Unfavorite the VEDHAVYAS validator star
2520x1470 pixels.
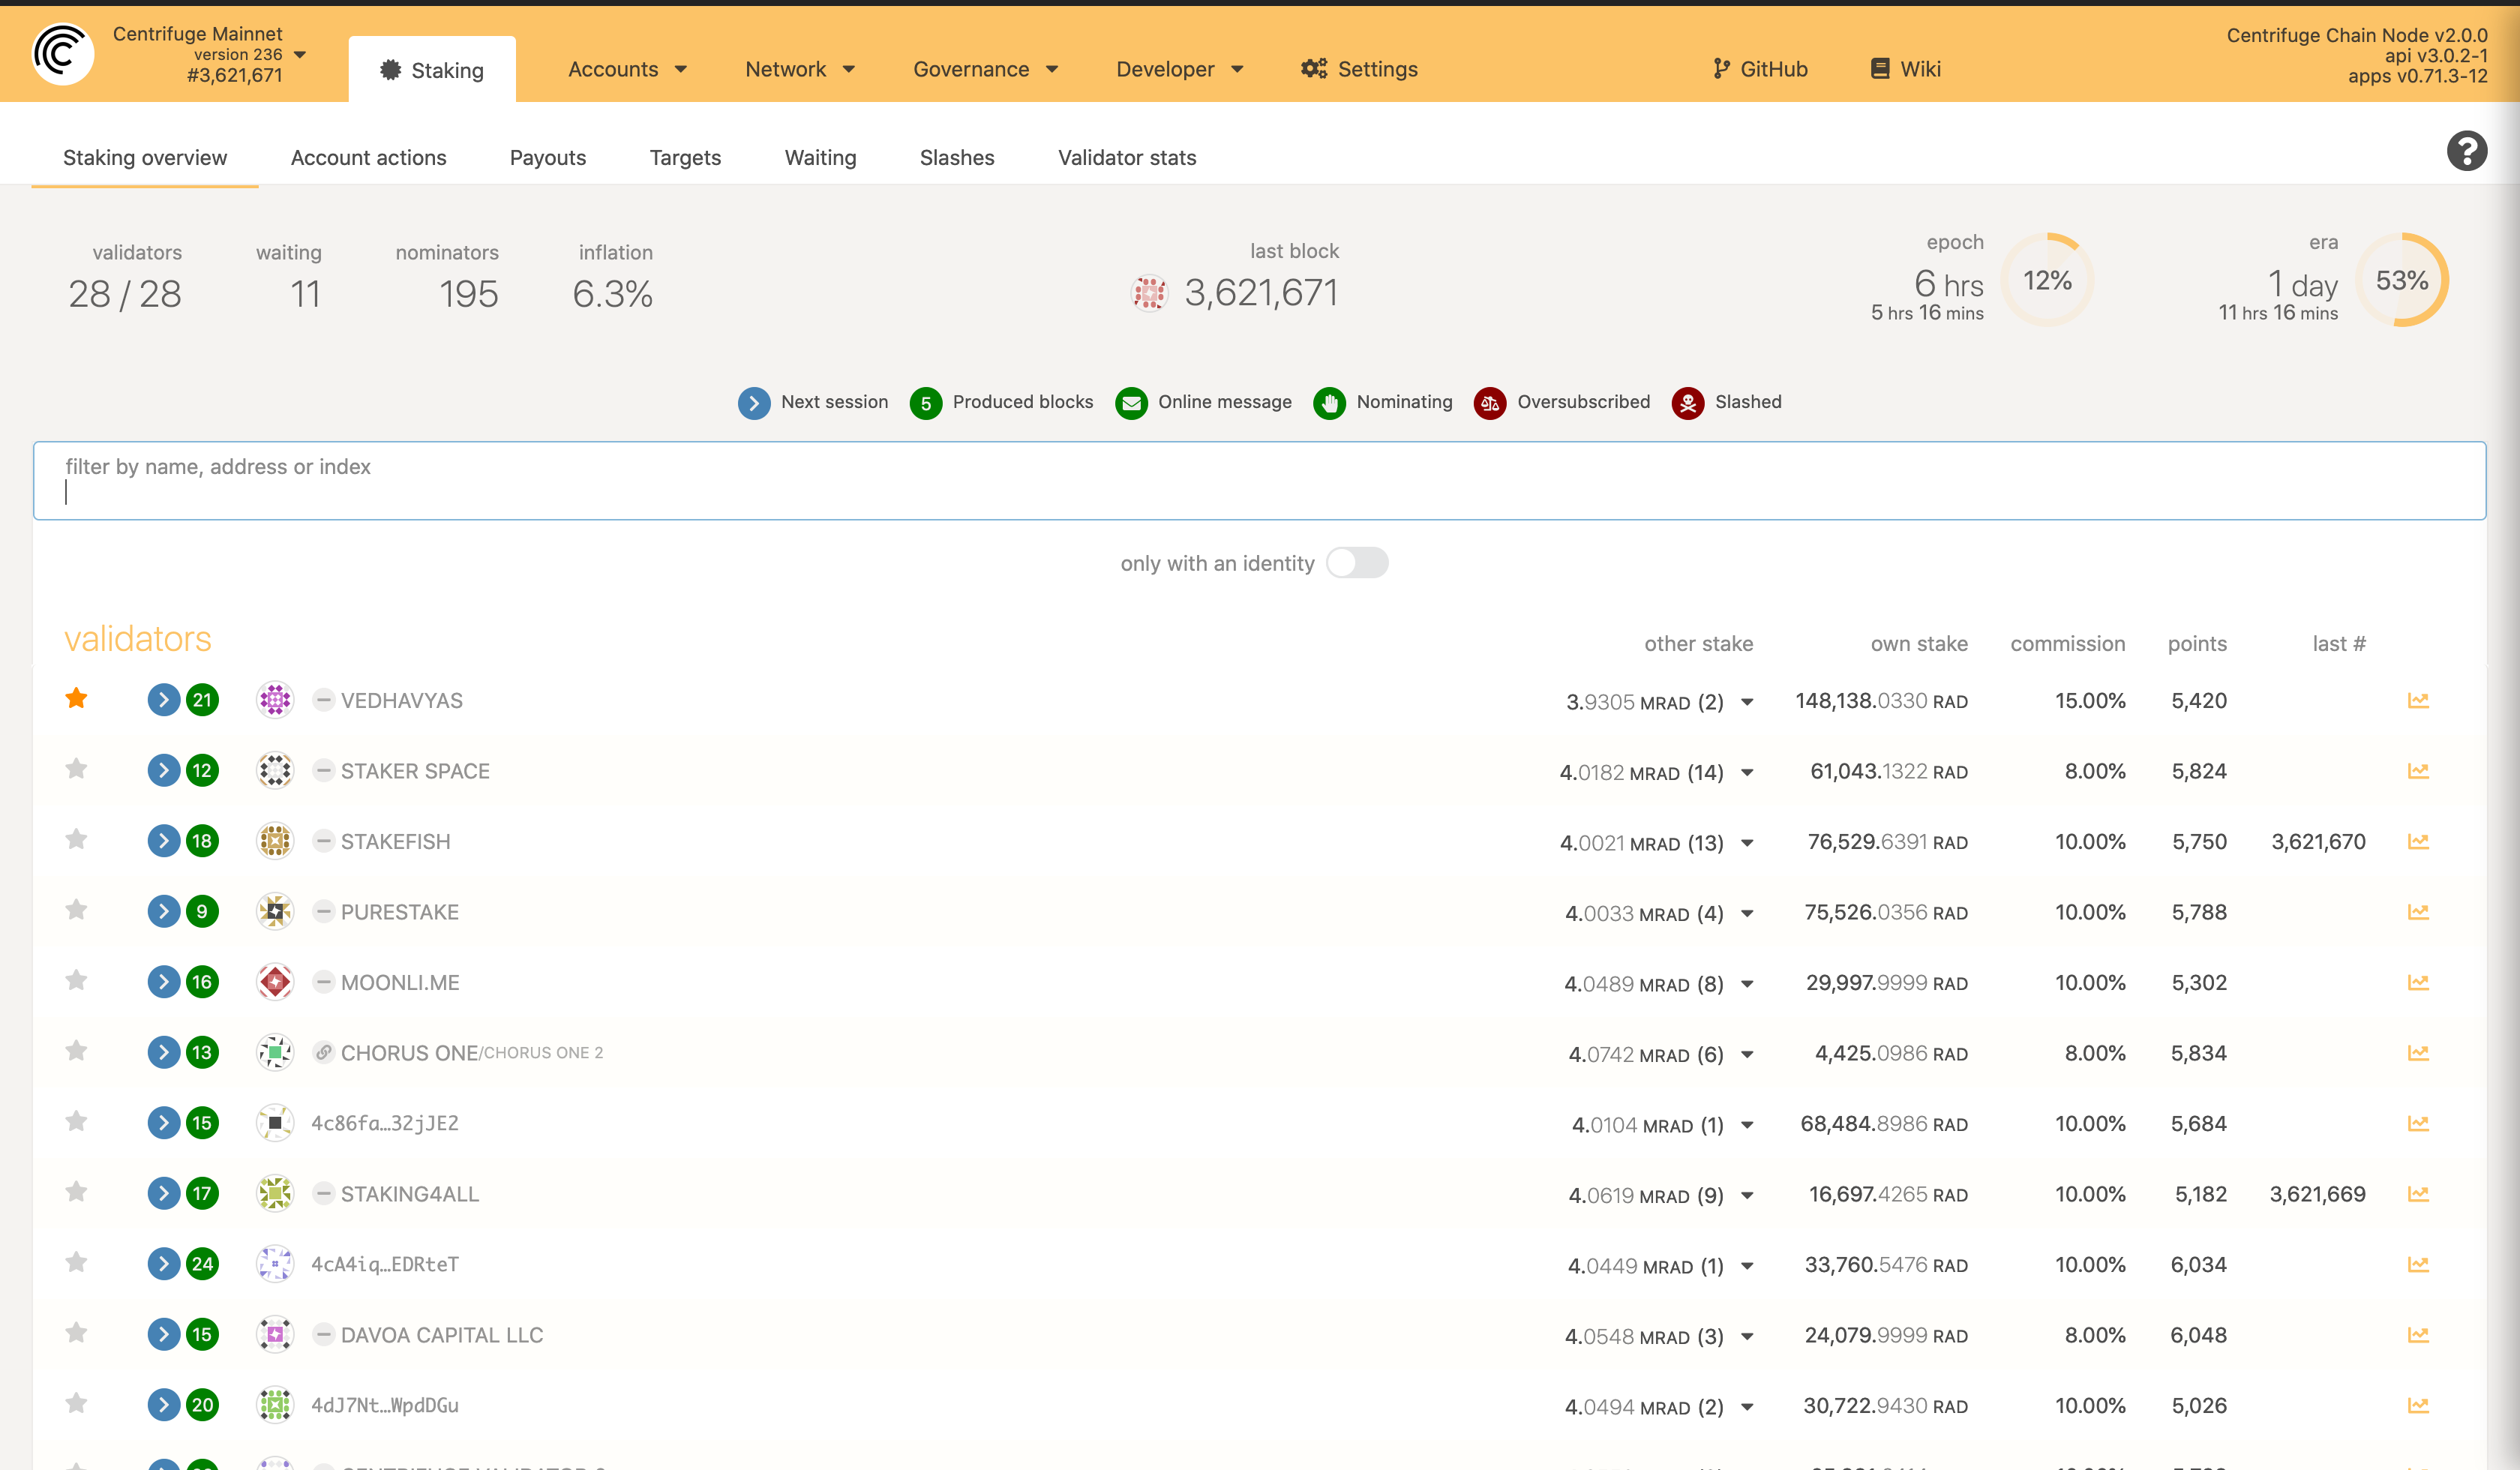(x=76, y=698)
